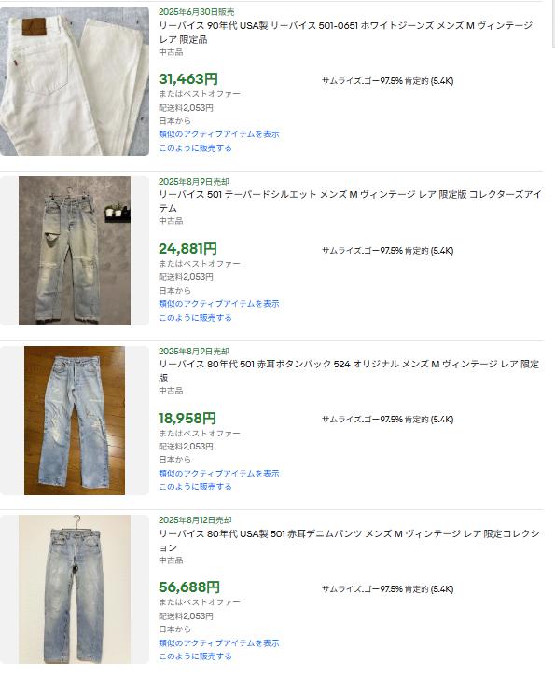
Task: Open listing title for 90s USA 501-0651 white jeans
Action: pyautogui.click(x=345, y=33)
